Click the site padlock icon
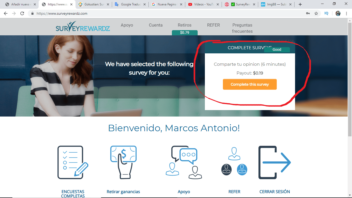Image resolution: width=352 pixels, height=198 pixels. coord(32,13)
